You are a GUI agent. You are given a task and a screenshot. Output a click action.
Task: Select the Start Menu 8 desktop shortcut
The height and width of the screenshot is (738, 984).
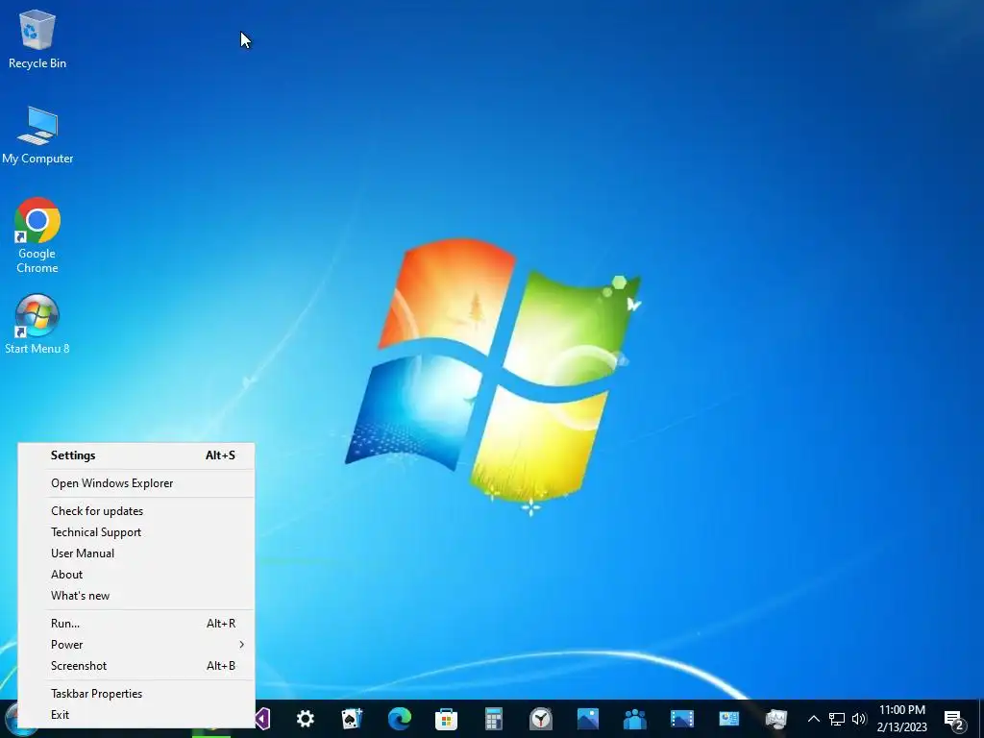tap(37, 325)
